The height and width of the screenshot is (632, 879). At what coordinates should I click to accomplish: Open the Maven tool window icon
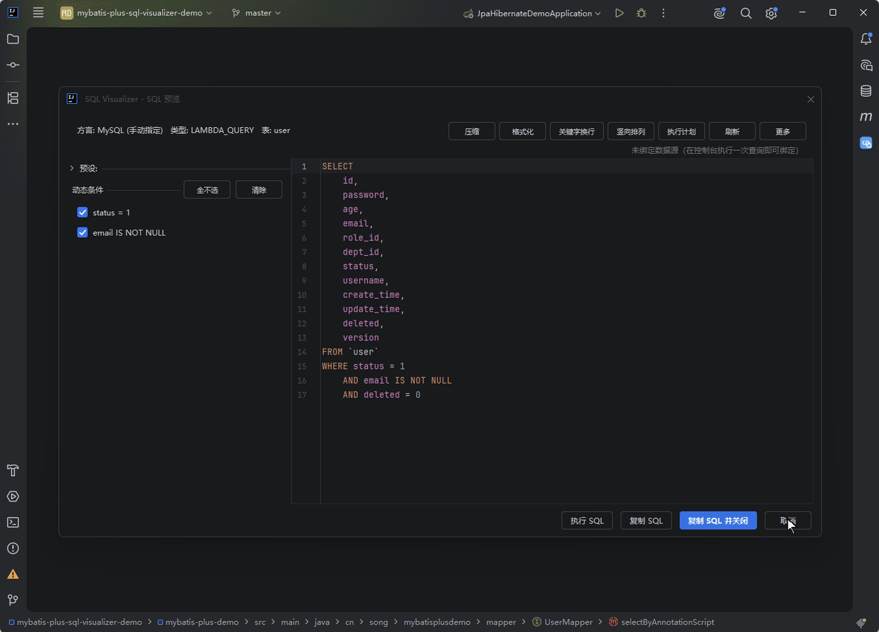[x=867, y=117]
